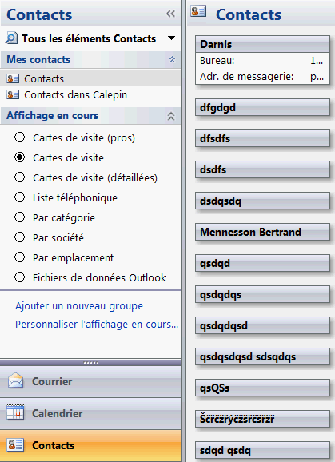Open the Courrier navigation pane

pos(90,381)
